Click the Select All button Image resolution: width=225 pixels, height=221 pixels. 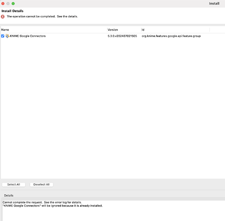point(14,184)
